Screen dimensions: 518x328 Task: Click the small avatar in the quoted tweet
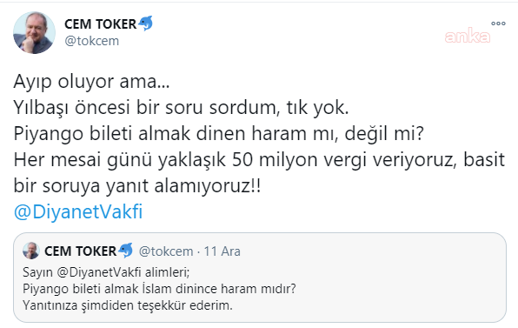[31, 251]
